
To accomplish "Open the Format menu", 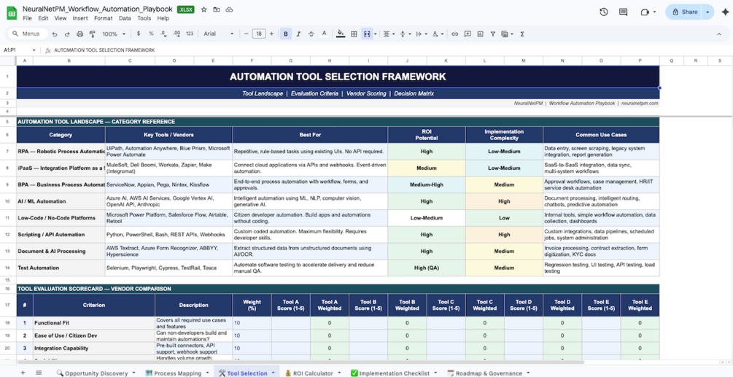I will click(x=104, y=18).
